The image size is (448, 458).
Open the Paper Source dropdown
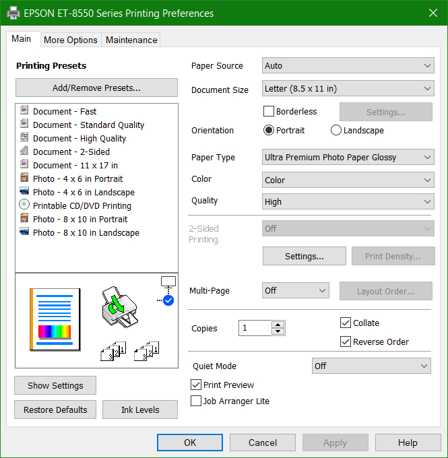(x=348, y=65)
